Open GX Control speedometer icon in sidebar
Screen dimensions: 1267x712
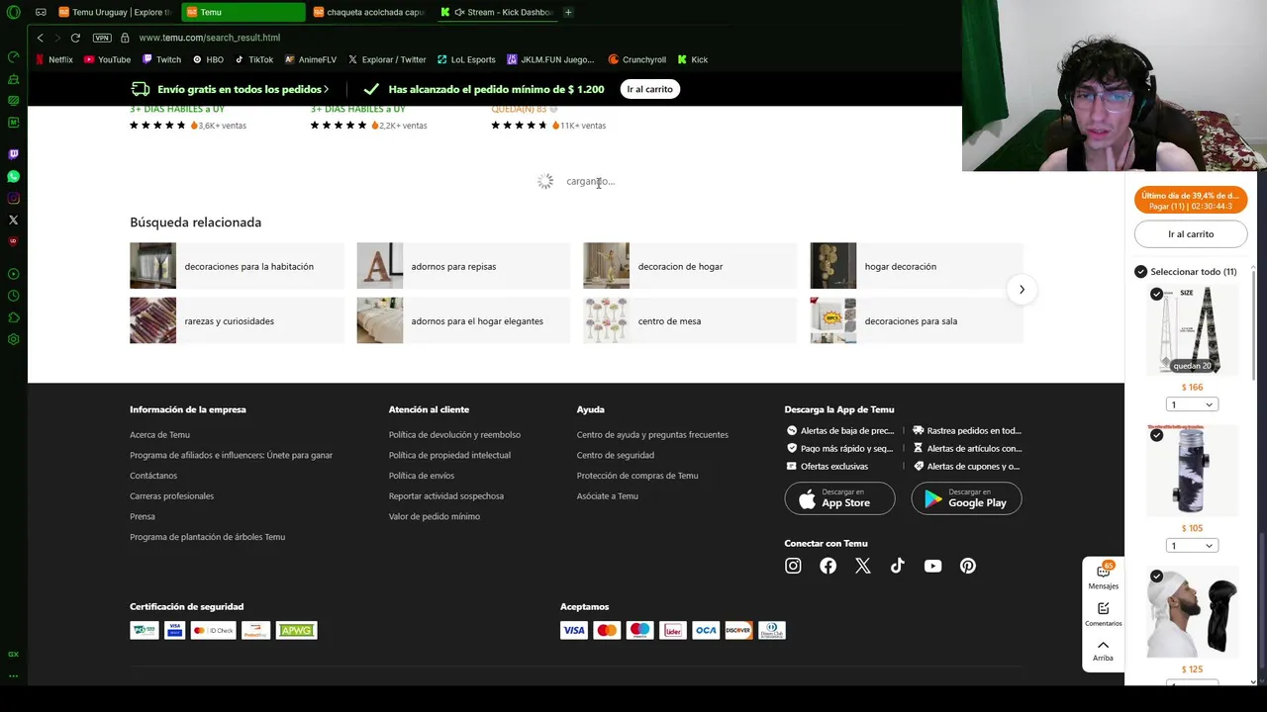[13, 56]
